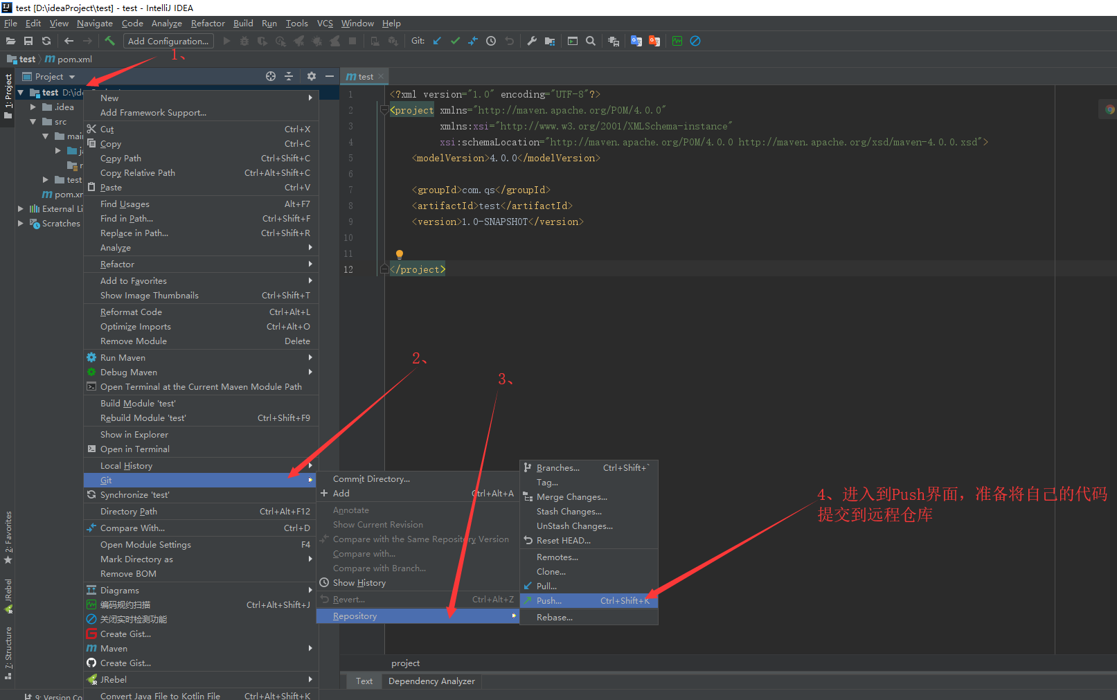This screenshot has width=1117, height=700.
Task: Select Pull... in the Repository submenu
Action: click(589, 586)
